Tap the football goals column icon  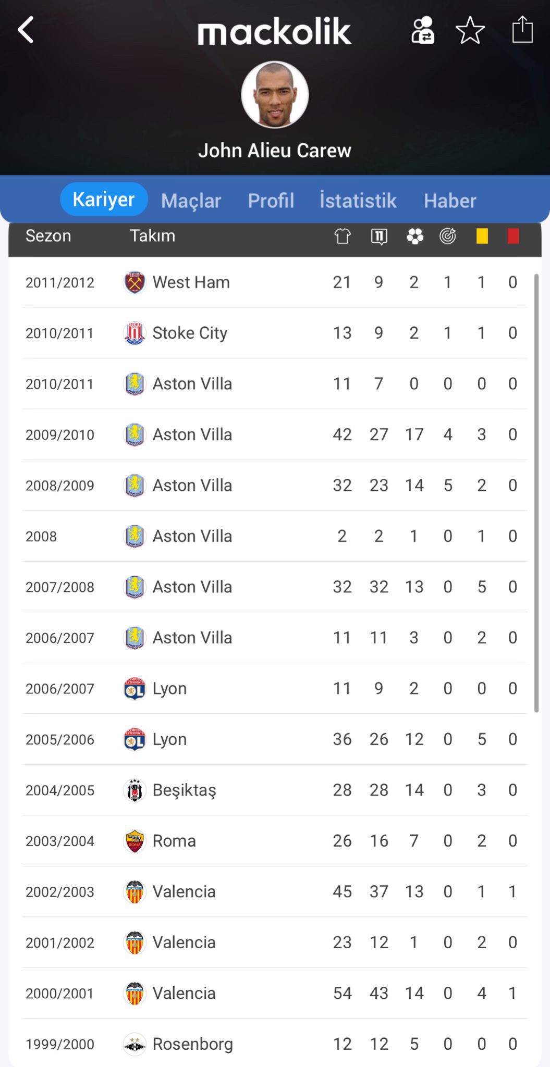414,237
